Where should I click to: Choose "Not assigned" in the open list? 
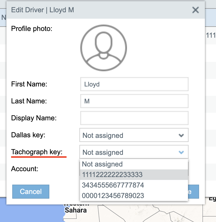tap(102, 164)
